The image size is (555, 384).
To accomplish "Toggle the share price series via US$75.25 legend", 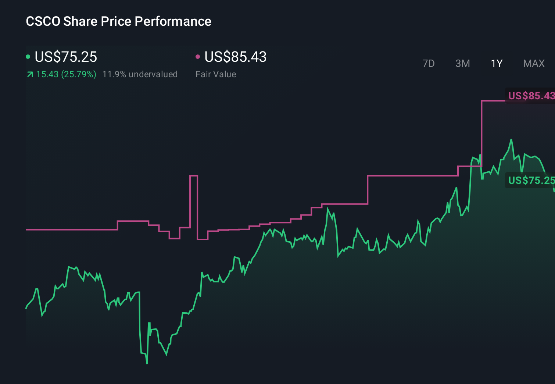I will pos(65,57).
